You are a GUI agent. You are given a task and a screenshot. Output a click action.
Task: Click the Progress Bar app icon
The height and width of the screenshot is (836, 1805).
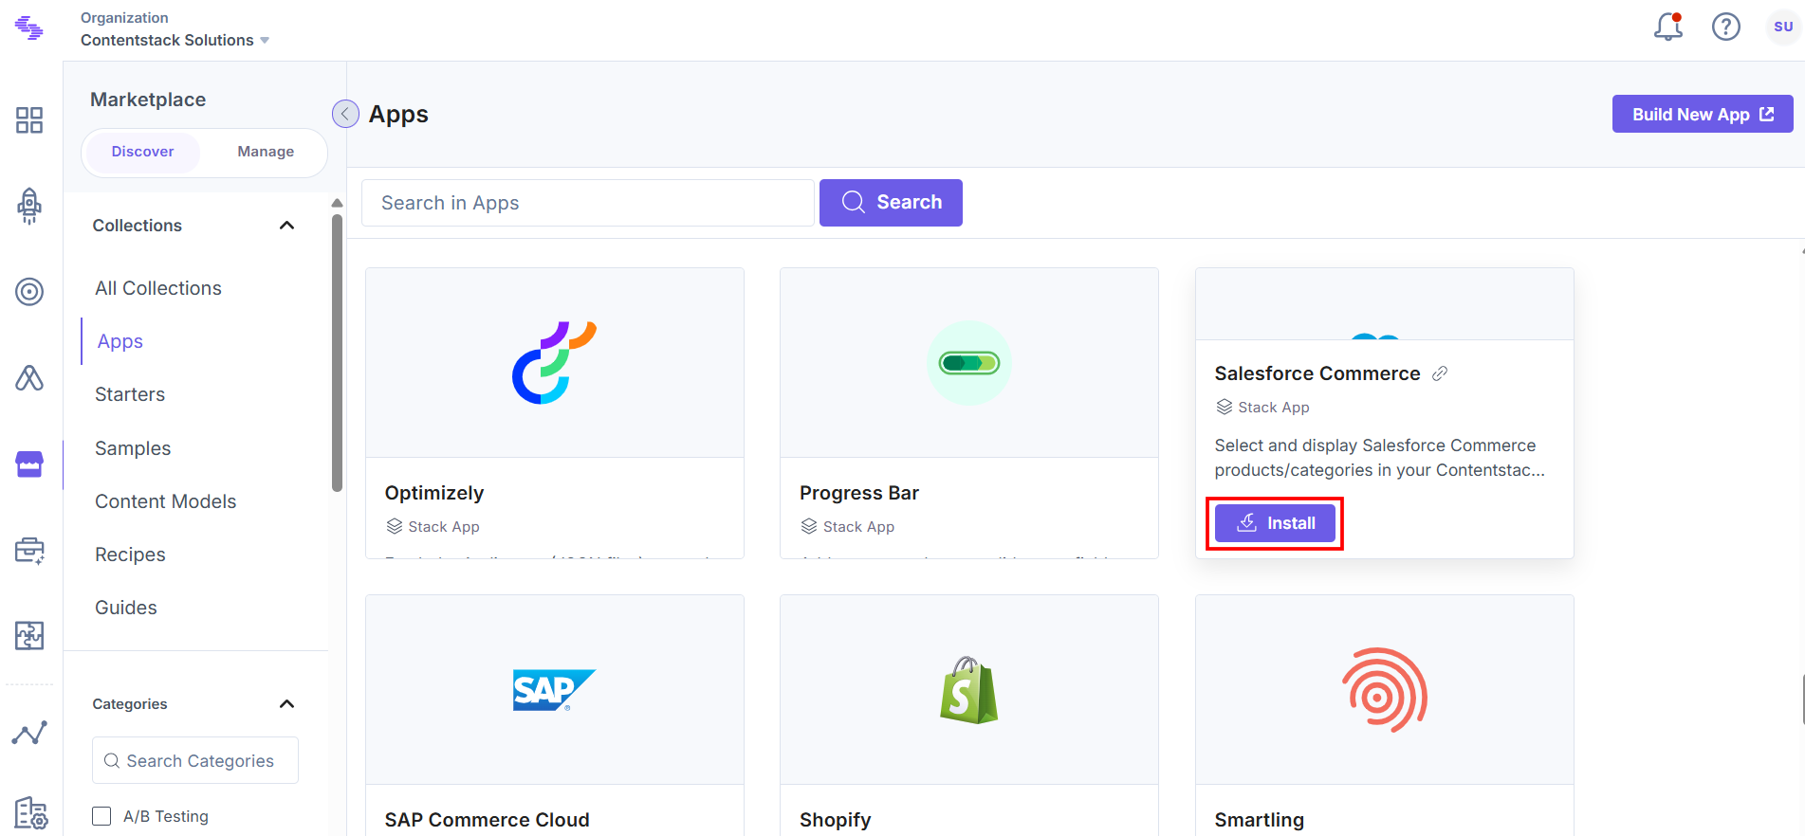coord(969,363)
